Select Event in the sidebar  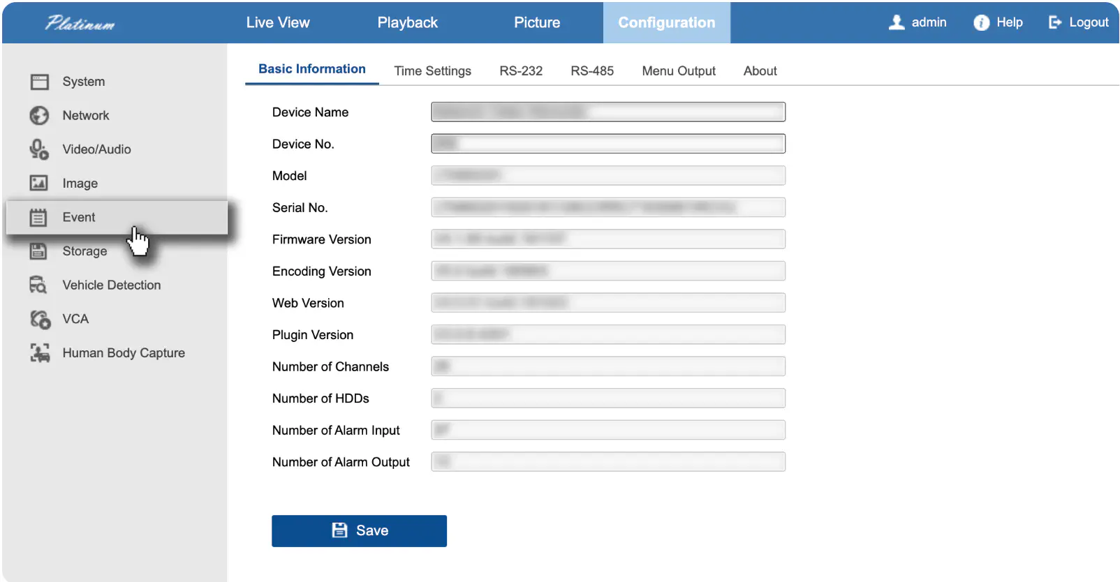tap(117, 217)
